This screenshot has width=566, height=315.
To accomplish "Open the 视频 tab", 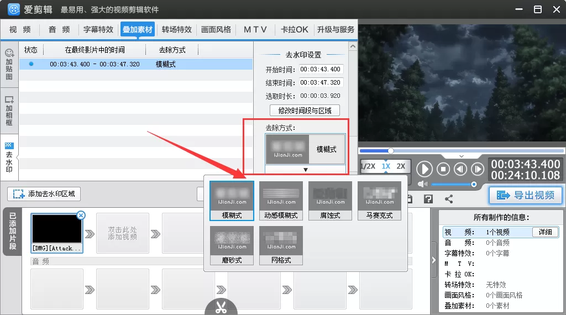I will coord(20,29).
